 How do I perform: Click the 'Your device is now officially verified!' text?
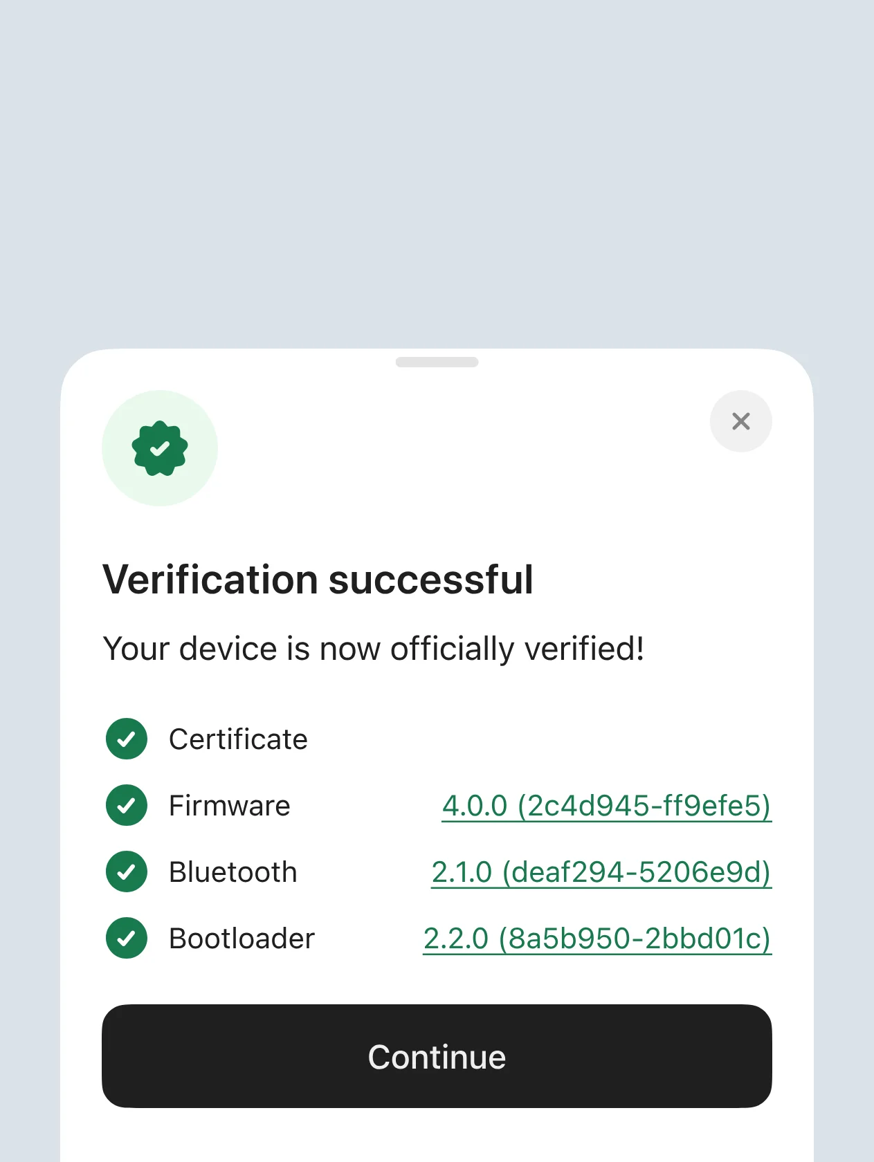click(374, 649)
